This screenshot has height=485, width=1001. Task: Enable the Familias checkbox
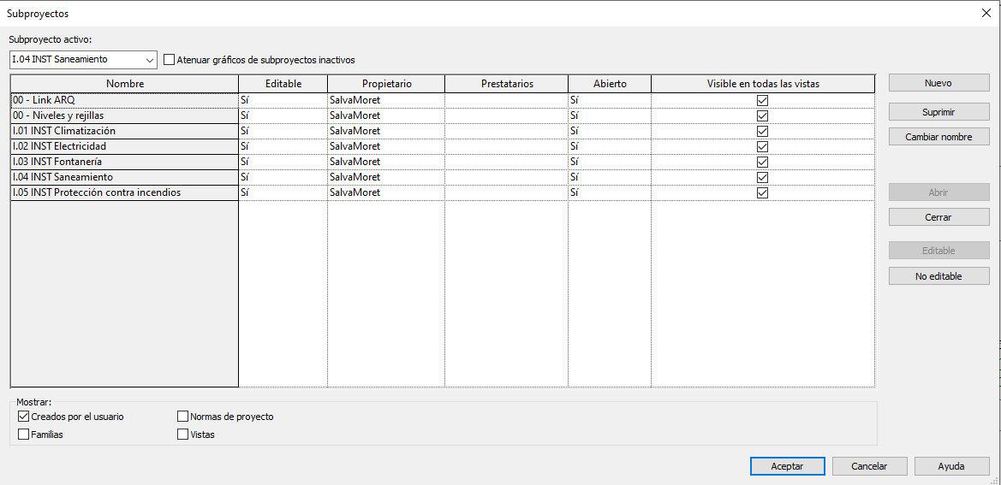23,435
